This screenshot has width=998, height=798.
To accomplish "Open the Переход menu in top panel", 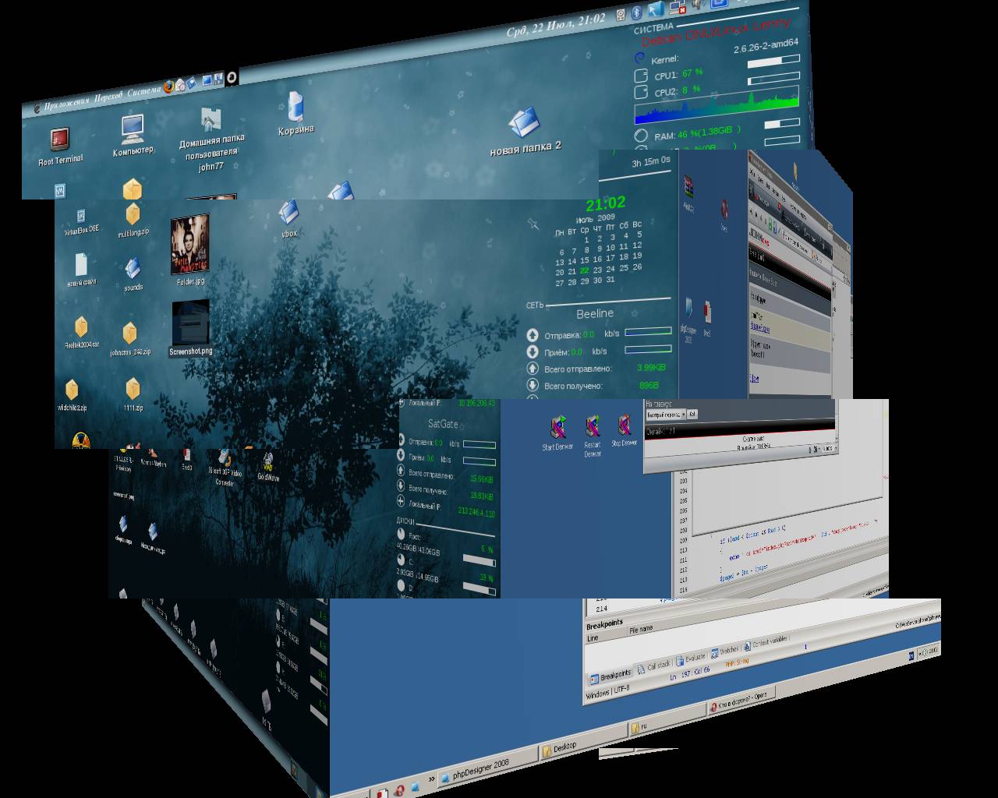I will tap(108, 98).
